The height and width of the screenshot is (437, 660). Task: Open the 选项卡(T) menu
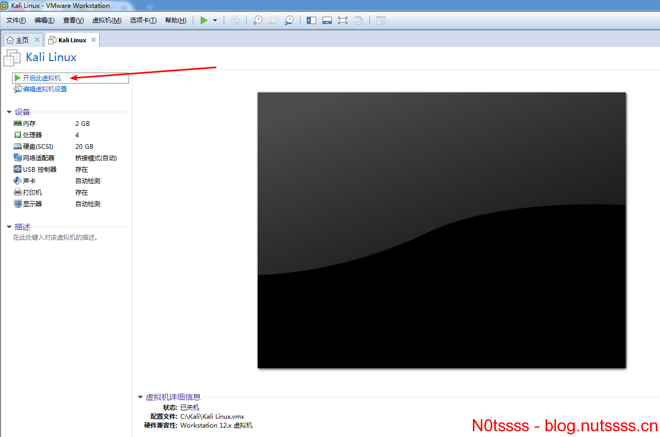(143, 20)
